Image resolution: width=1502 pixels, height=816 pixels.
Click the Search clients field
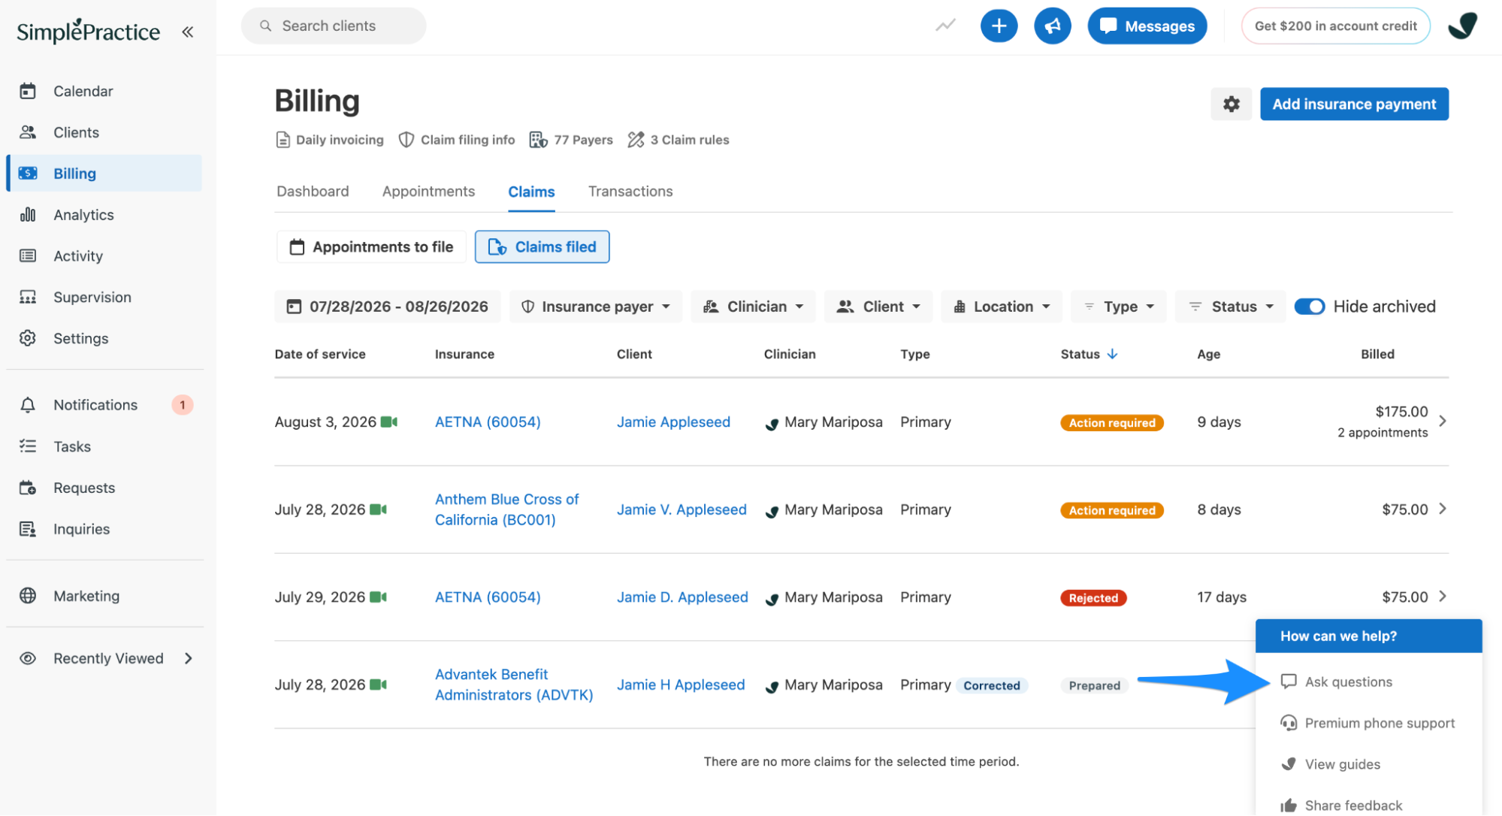click(334, 26)
